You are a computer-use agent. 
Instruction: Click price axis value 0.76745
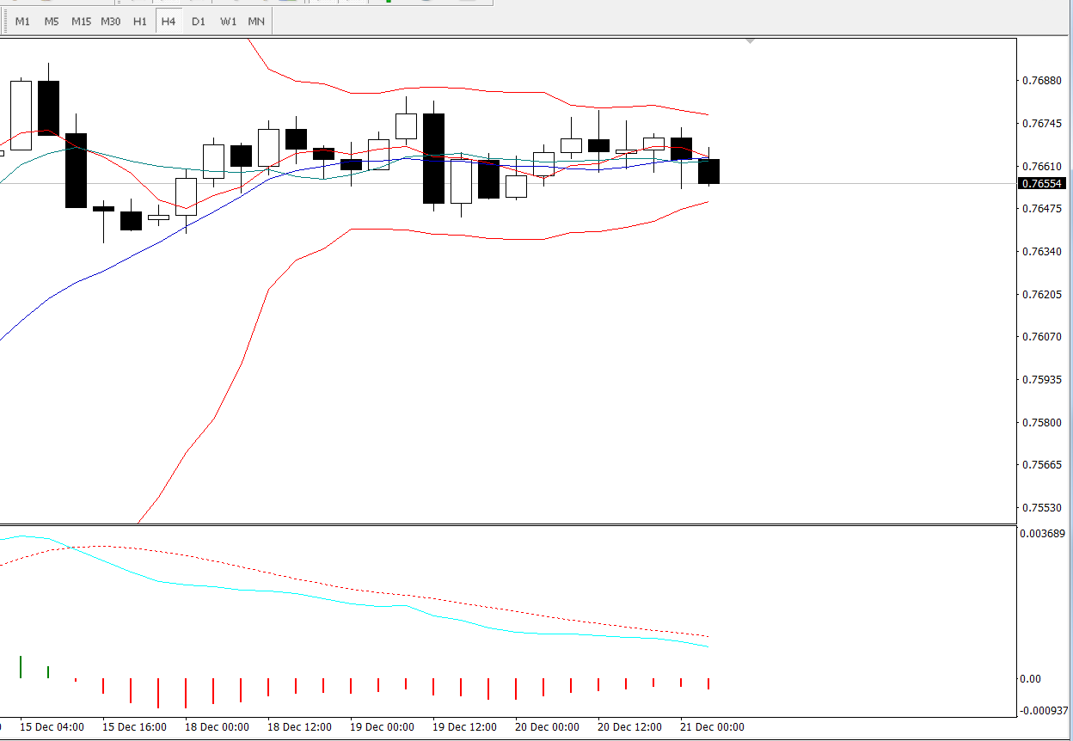(1041, 124)
